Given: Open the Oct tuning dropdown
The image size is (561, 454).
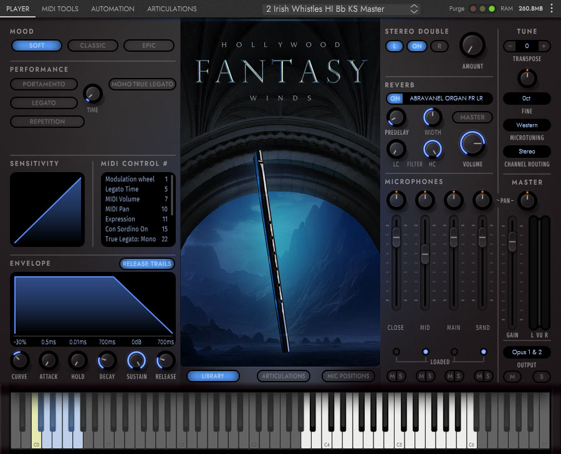Looking at the screenshot, I should pyautogui.click(x=527, y=99).
